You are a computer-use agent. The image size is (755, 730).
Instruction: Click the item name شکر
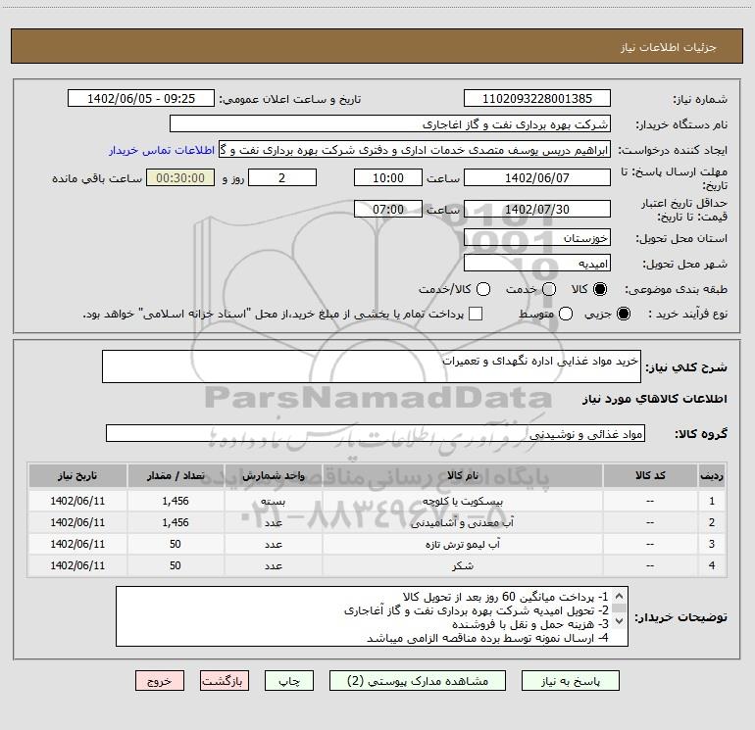coord(462,566)
